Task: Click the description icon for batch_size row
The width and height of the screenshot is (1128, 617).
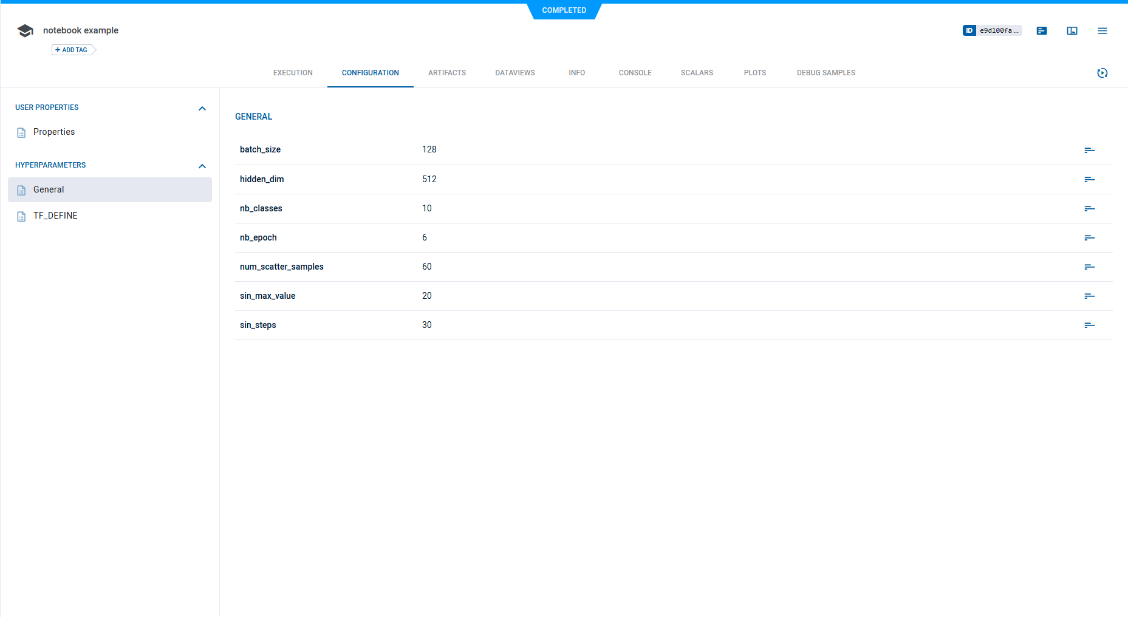Action: pyautogui.click(x=1089, y=150)
